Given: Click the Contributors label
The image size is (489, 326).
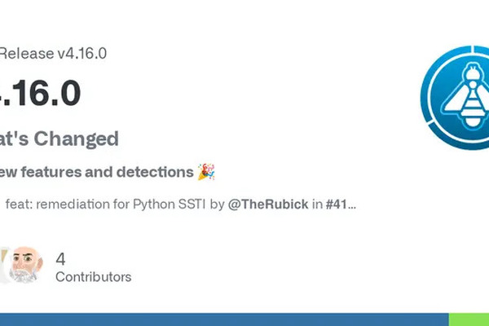Looking at the screenshot, I should [x=93, y=277].
